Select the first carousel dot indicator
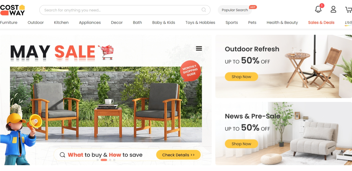The height and width of the screenshot is (171, 352). (x=98, y=160)
